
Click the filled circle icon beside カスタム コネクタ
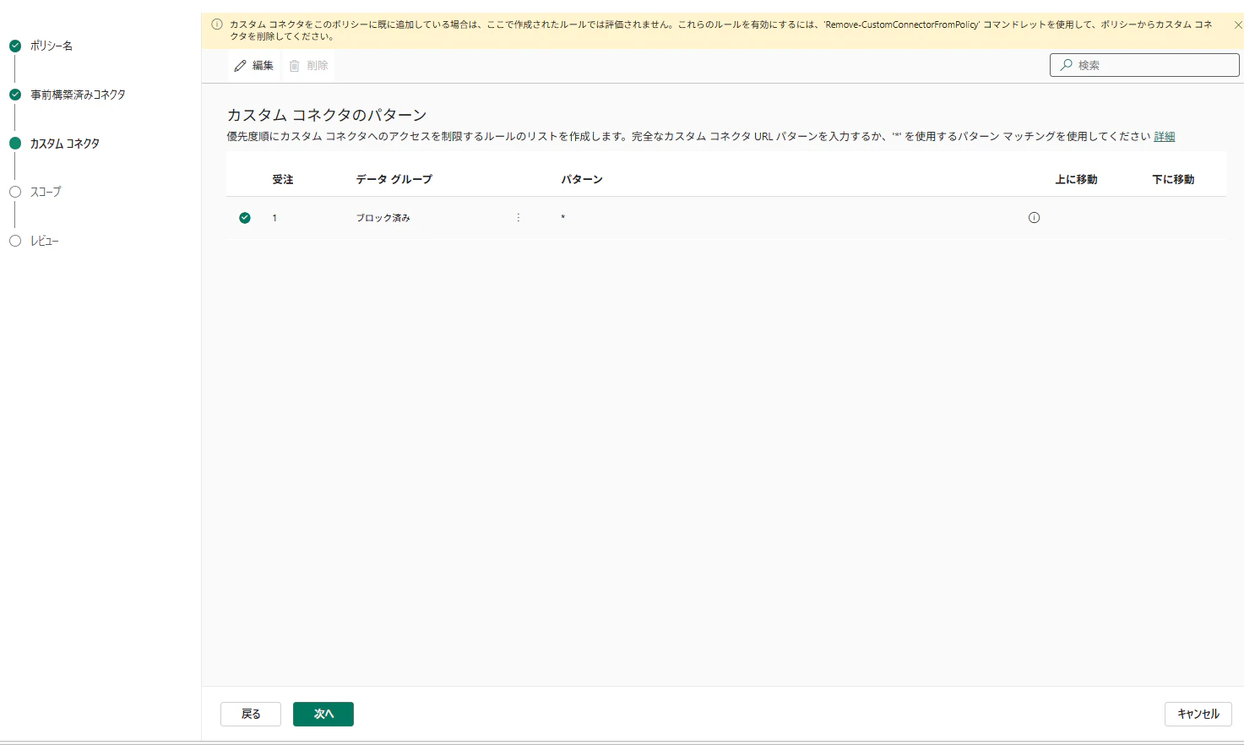(14, 144)
